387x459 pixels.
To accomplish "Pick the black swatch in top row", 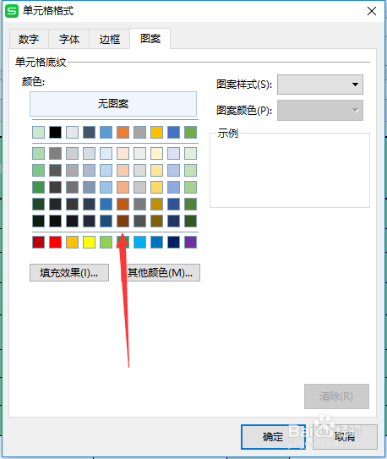I will pos(55,133).
